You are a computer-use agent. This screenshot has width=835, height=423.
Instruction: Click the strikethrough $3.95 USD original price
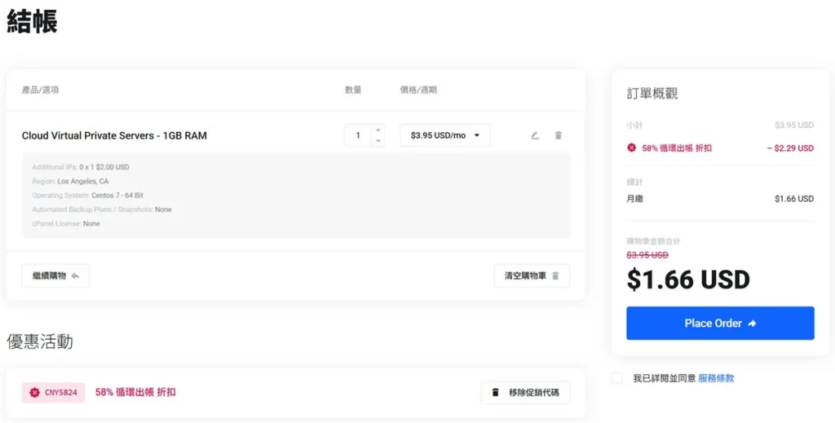coord(647,255)
